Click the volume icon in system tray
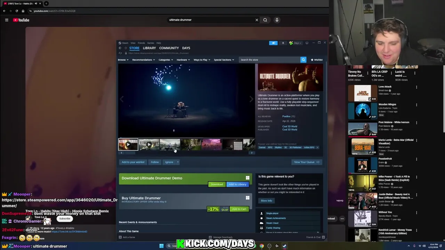This screenshot has width=445, height=250. (x=424, y=246)
